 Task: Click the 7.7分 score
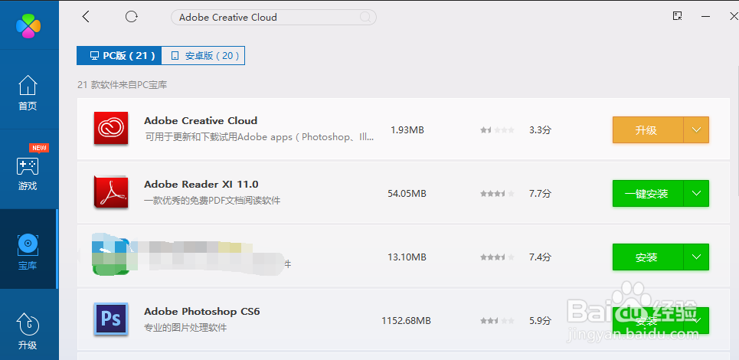[540, 194]
